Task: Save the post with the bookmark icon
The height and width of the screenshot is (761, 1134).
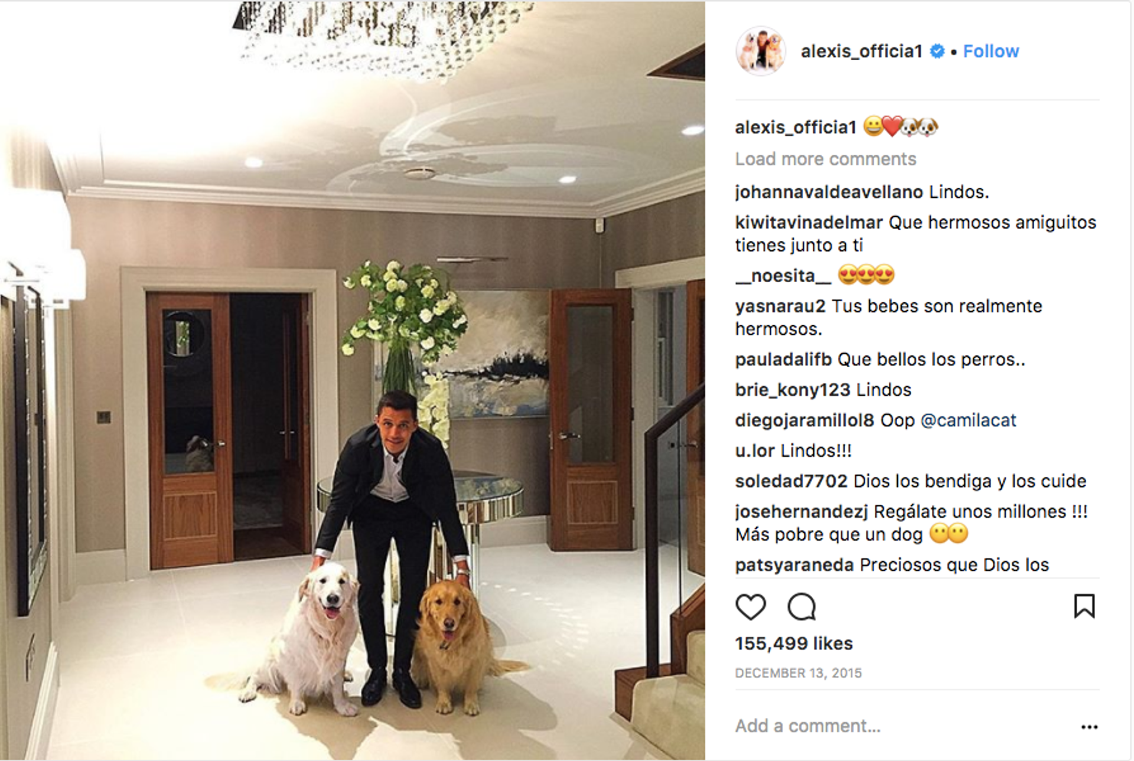Action: tap(1084, 606)
